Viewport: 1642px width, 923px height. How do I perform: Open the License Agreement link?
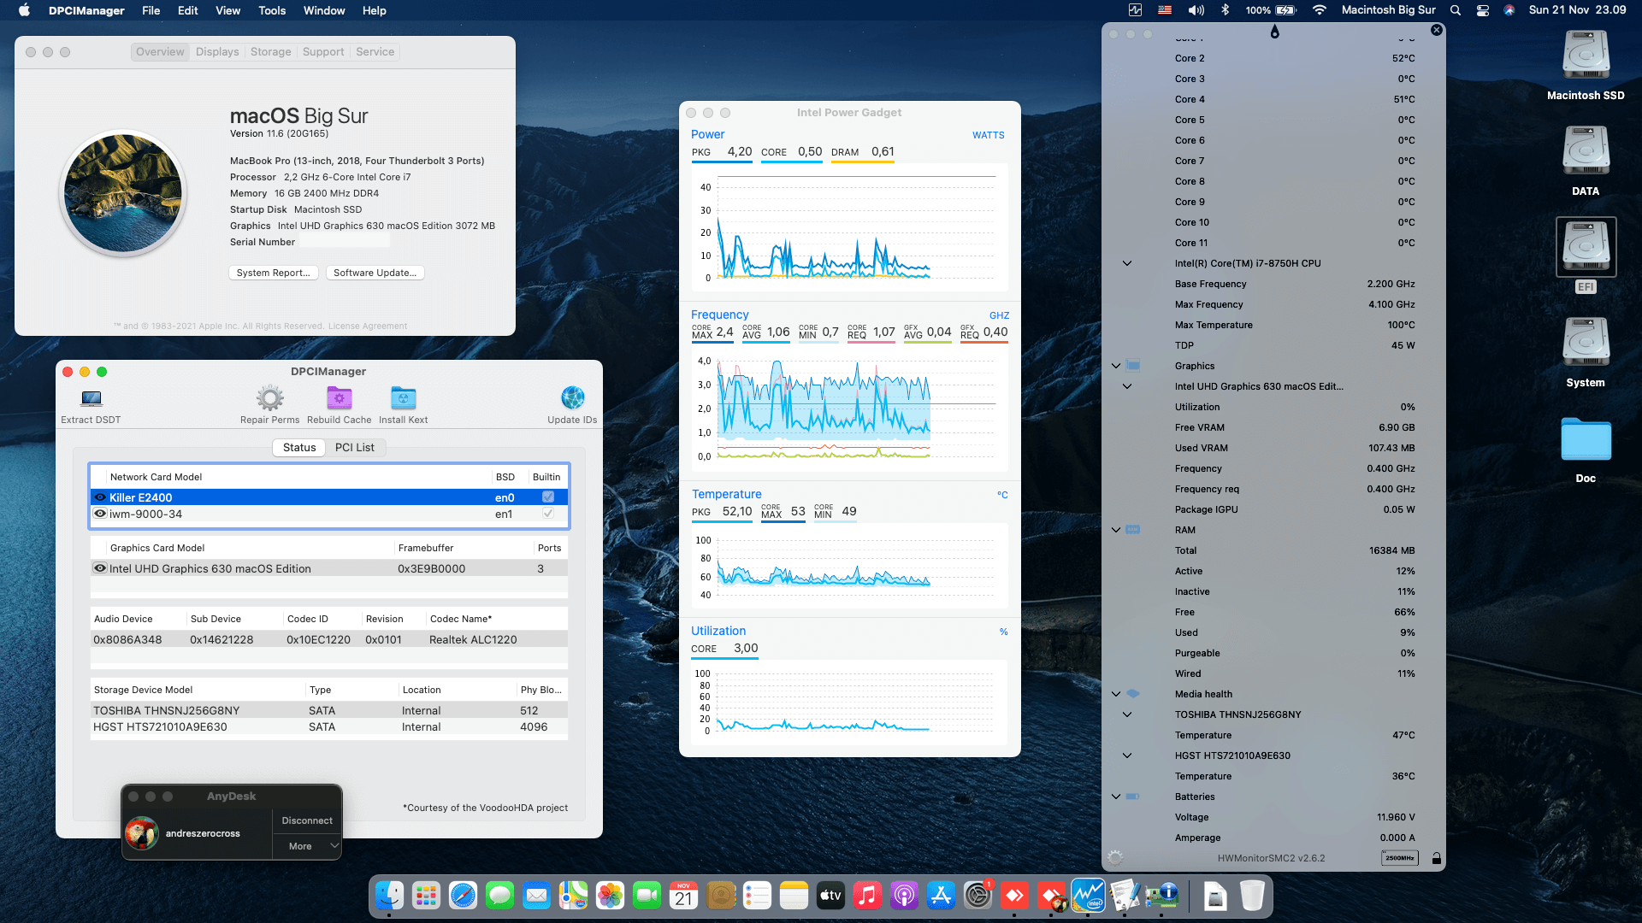[368, 326]
